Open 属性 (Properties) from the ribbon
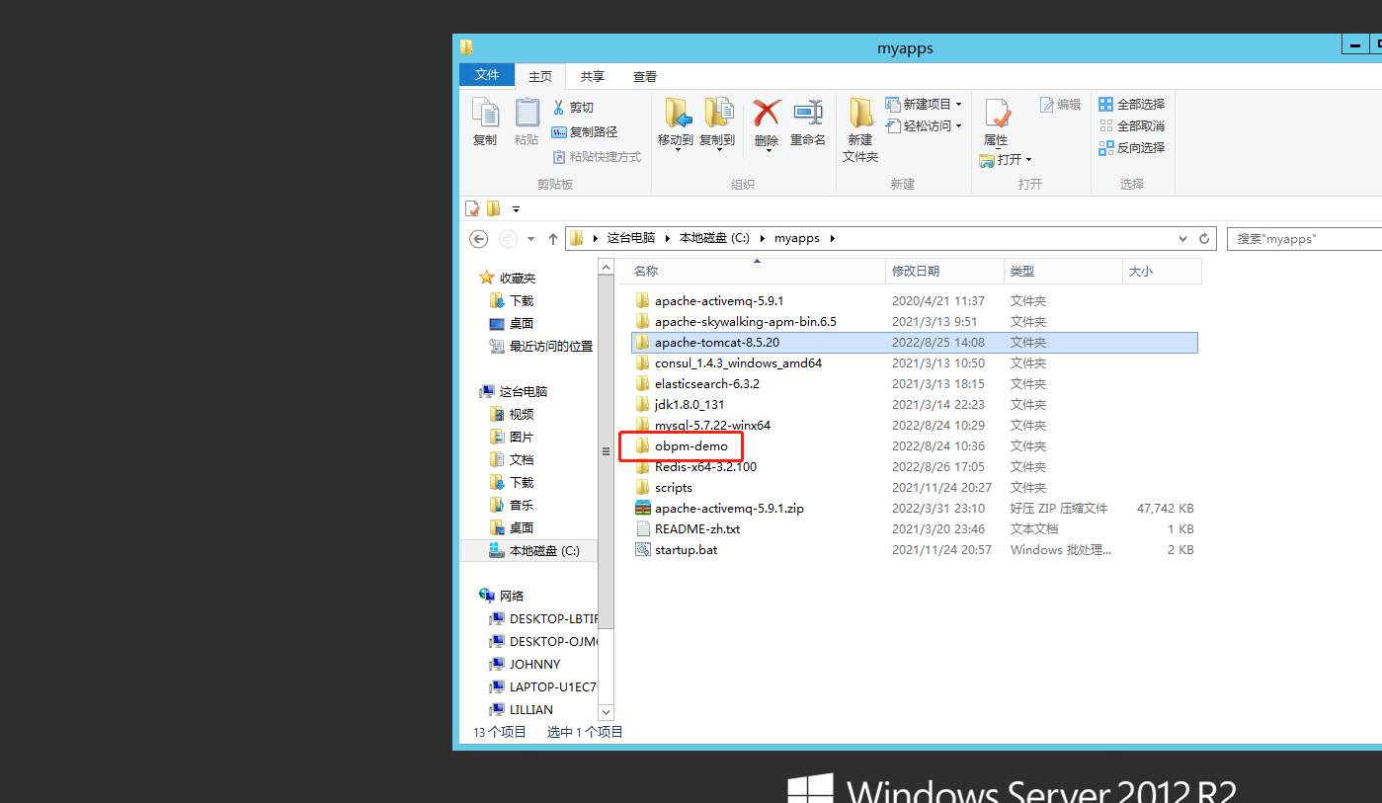 point(996,122)
